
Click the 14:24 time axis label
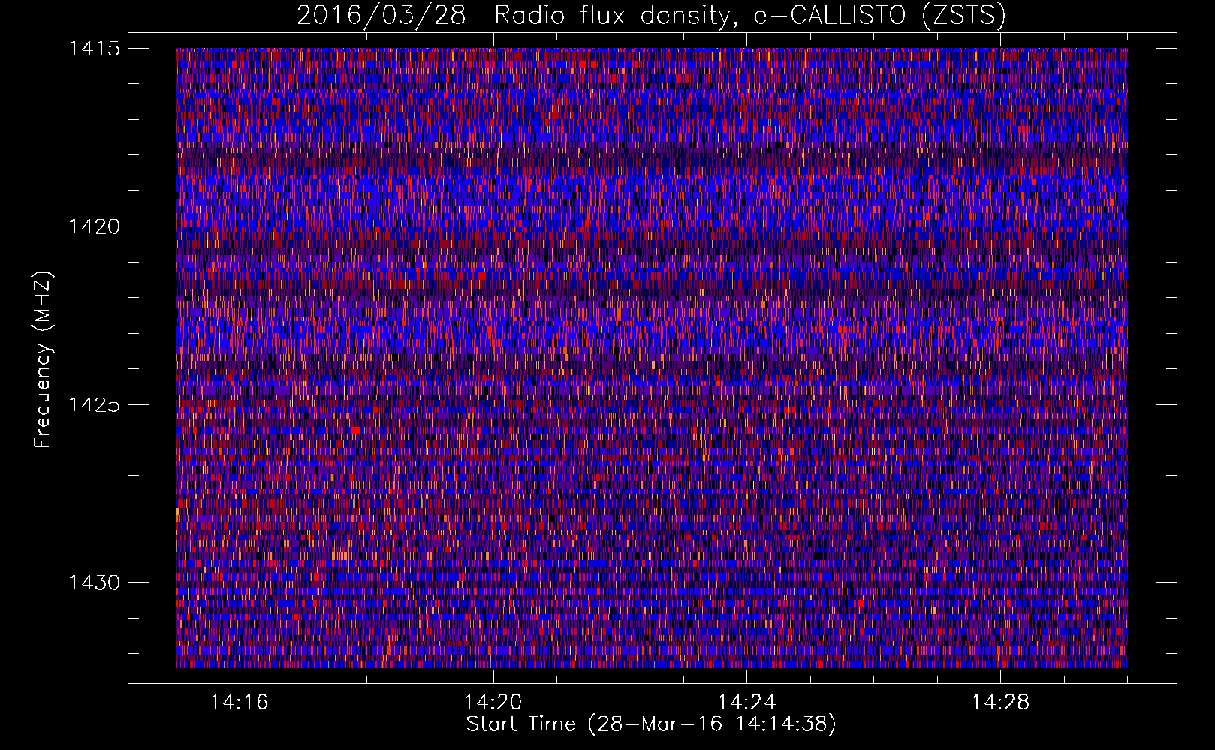pyautogui.click(x=746, y=703)
